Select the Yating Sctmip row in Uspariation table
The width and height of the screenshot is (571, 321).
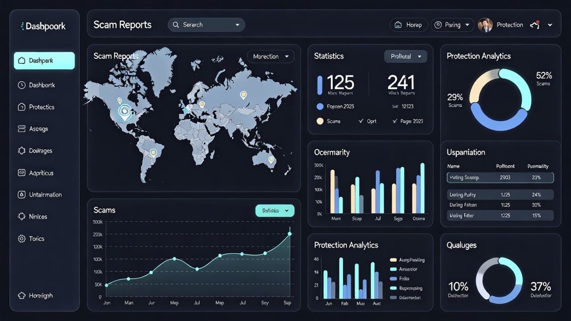(x=500, y=178)
